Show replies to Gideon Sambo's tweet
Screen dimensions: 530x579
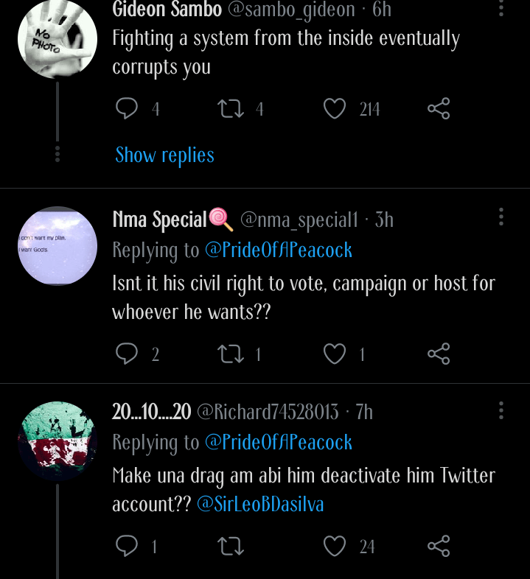pos(164,155)
